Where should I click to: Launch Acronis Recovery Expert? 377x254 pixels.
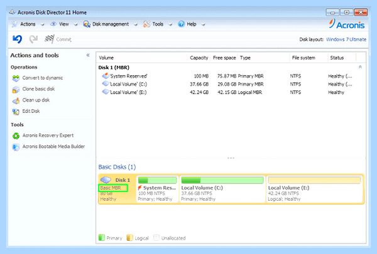click(x=48, y=135)
